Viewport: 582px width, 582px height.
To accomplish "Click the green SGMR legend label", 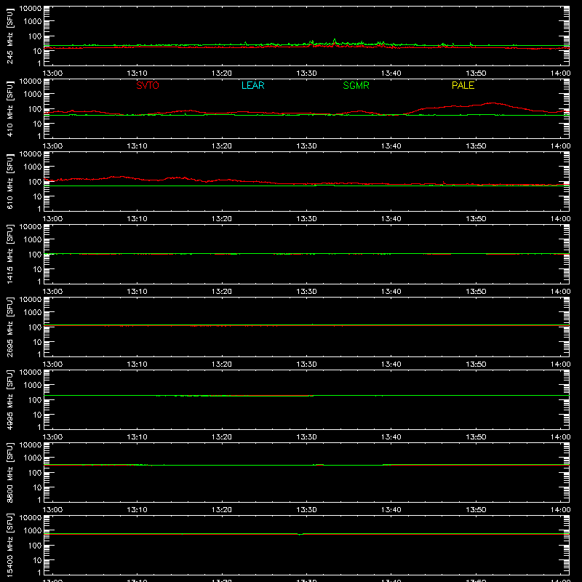I will pyautogui.click(x=356, y=85).
